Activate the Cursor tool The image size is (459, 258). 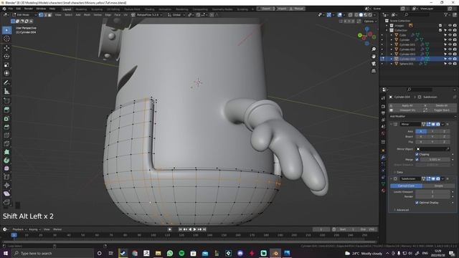(6, 39)
